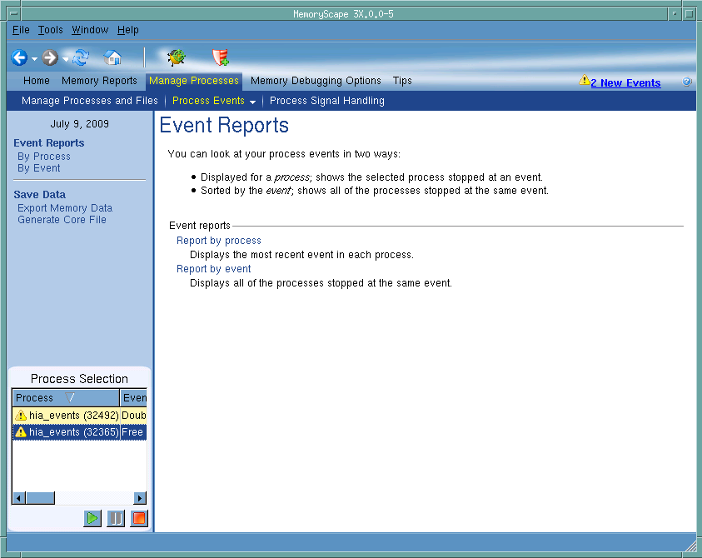Click the help question mark icon

click(687, 82)
